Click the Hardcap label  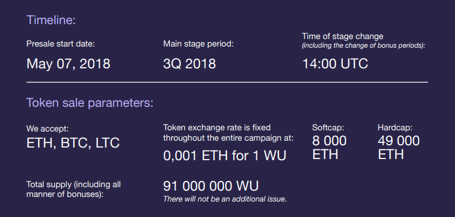395,127
